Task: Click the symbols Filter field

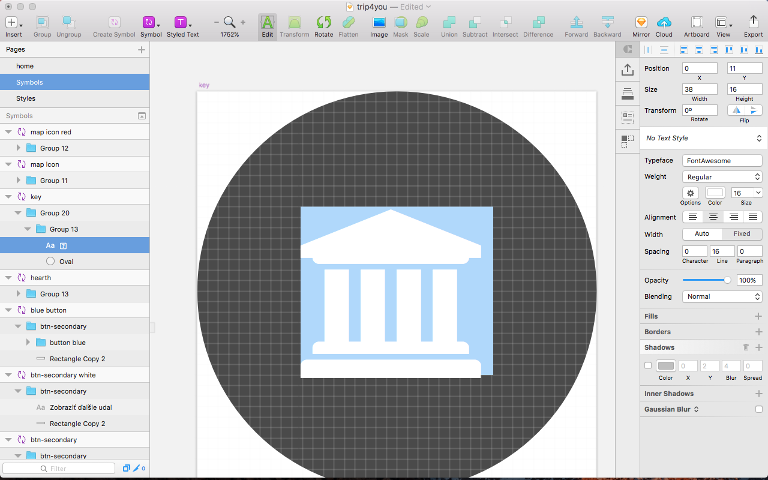Action: point(58,468)
